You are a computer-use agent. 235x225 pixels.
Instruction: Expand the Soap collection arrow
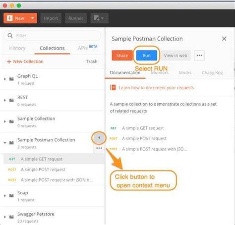click(5, 196)
